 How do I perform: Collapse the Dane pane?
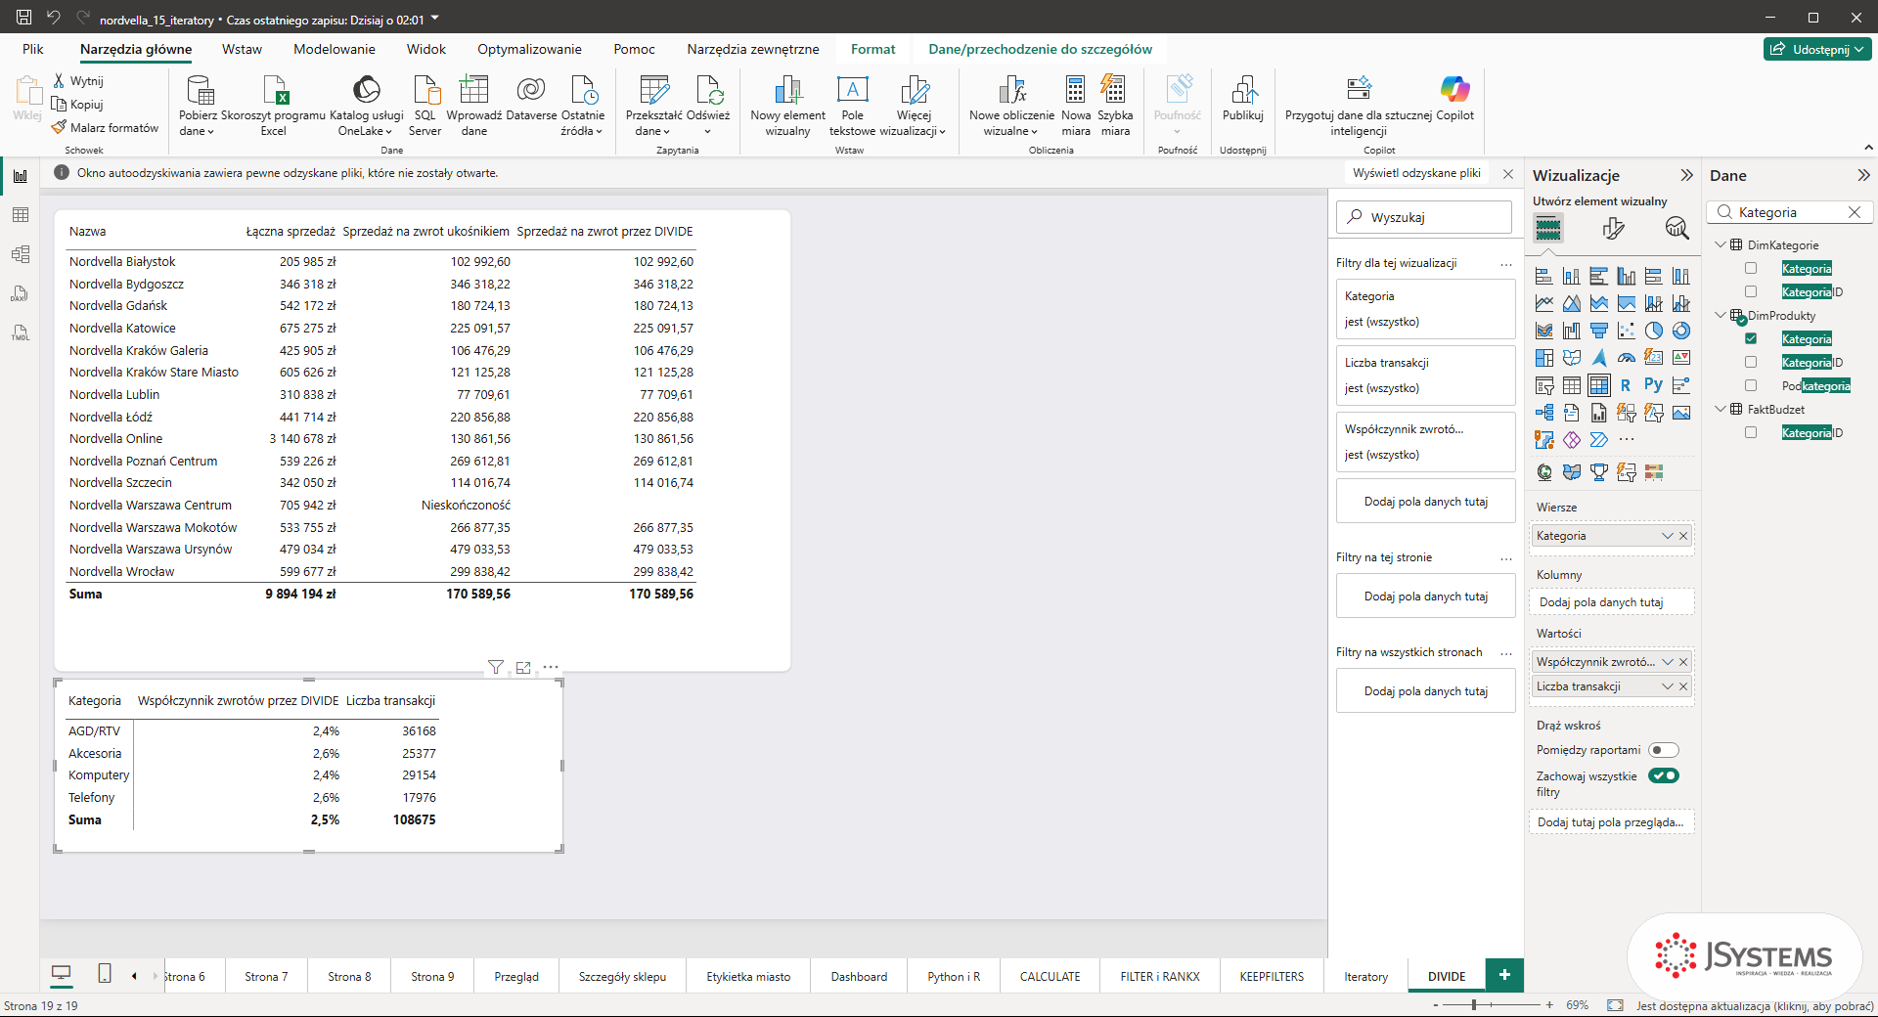(1863, 175)
